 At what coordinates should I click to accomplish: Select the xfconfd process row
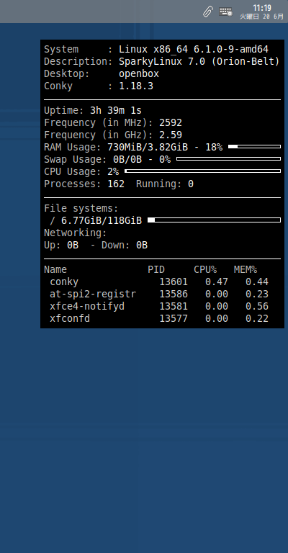[159, 318]
